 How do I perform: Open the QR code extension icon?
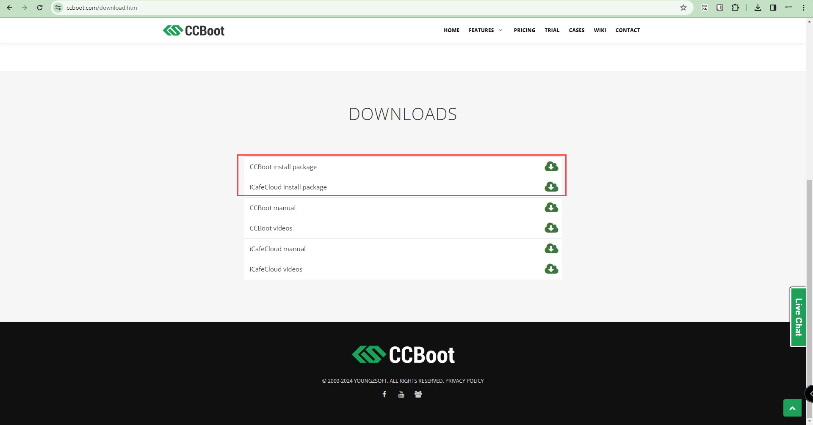coord(705,8)
